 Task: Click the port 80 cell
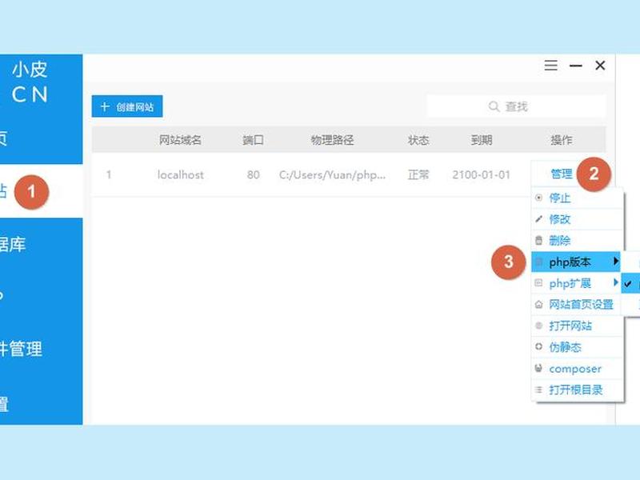click(x=253, y=174)
